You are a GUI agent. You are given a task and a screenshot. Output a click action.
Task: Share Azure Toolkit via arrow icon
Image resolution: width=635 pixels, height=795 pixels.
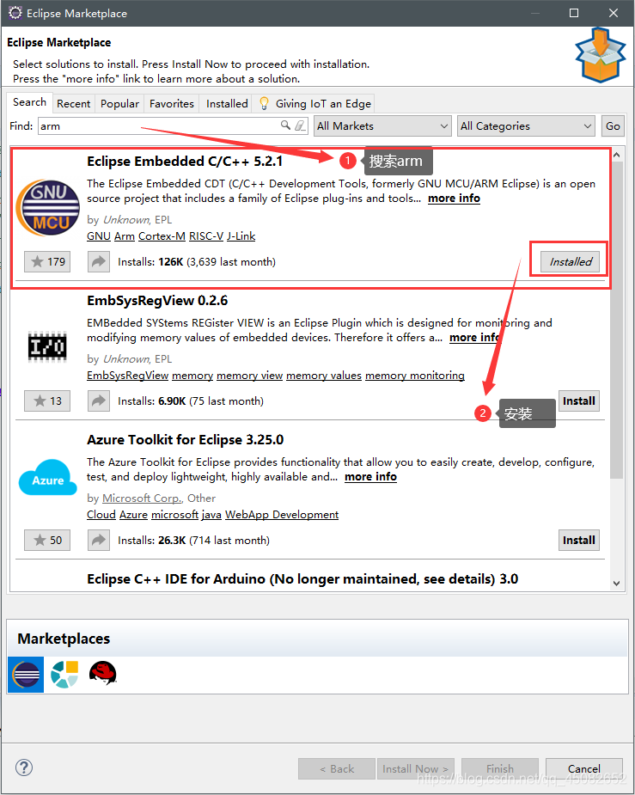(x=98, y=540)
